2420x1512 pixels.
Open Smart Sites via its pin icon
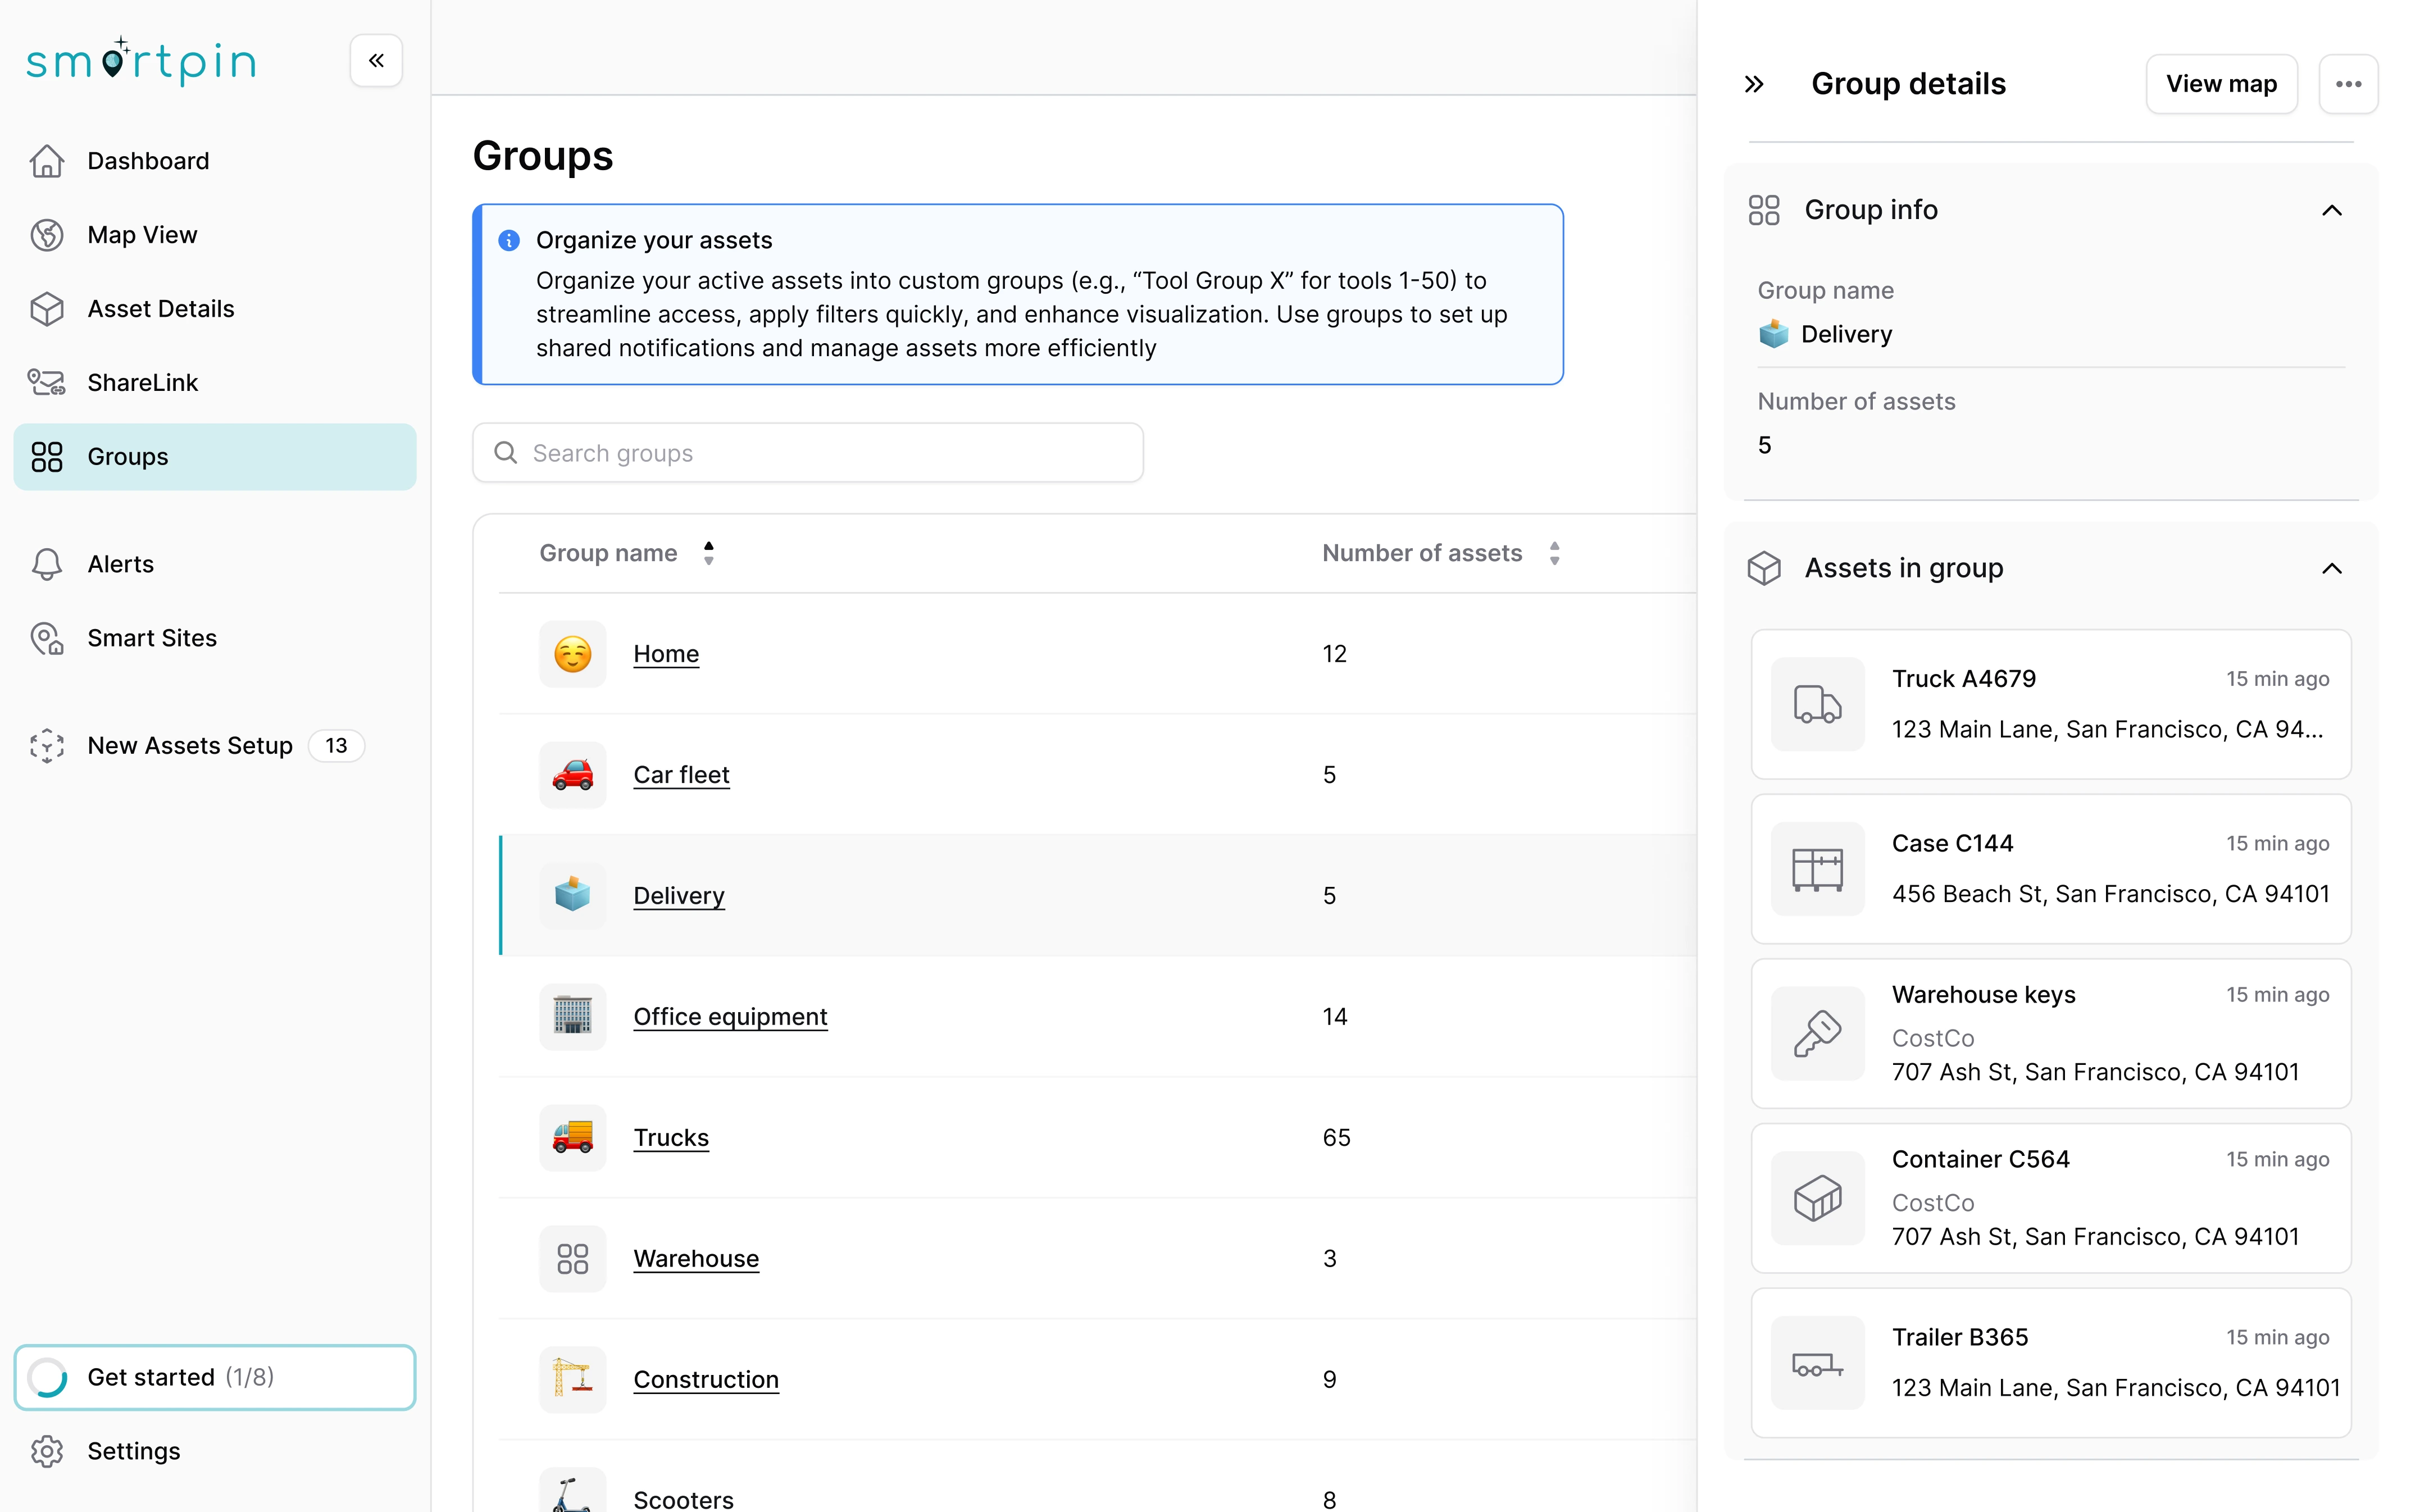tap(47, 638)
